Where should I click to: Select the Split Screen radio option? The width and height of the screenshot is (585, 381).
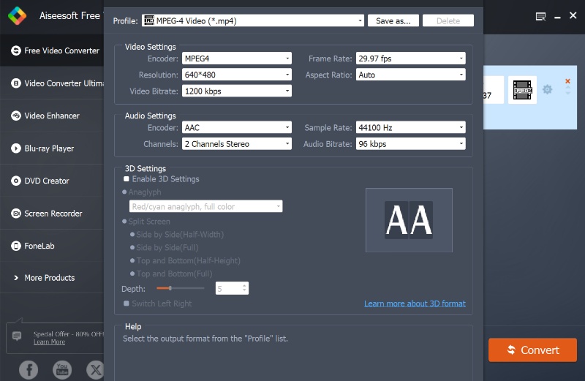click(x=124, y=222)
